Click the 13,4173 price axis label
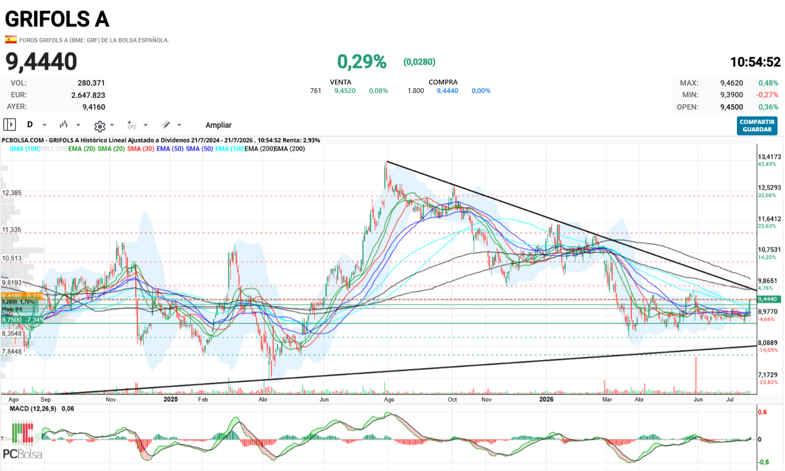This screenshot has height=471, width=785. point(770,157)
